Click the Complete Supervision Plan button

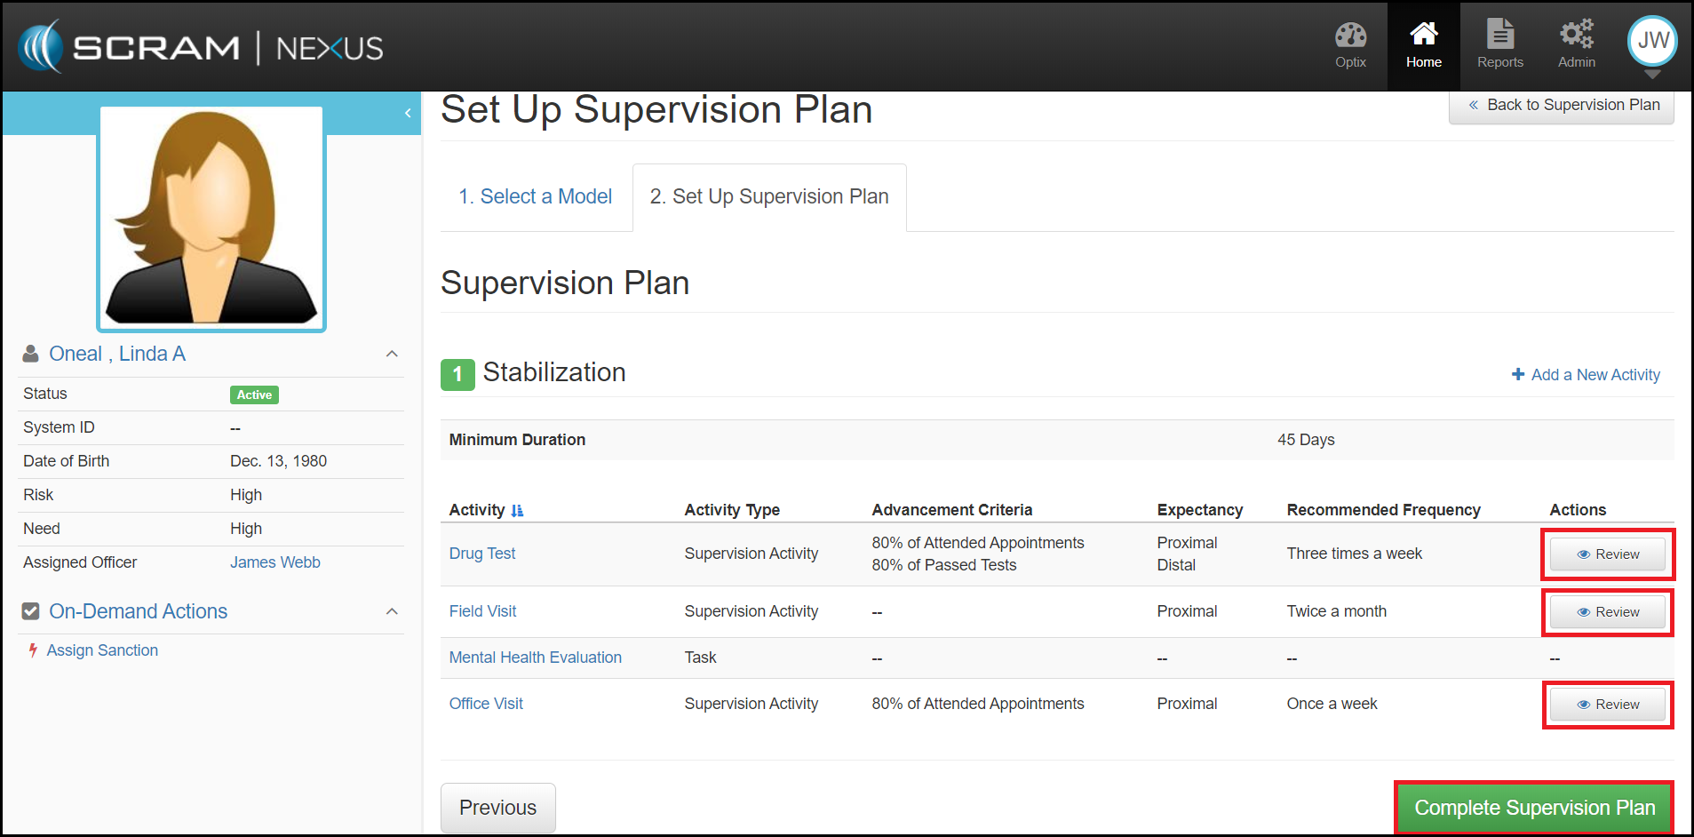(1534, 808)
